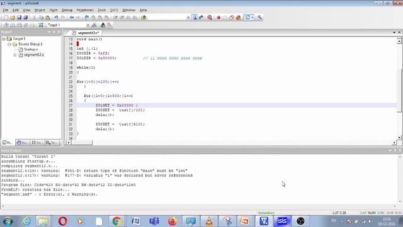Click the Rebuild all target files icon

click(x=20, y=25)
